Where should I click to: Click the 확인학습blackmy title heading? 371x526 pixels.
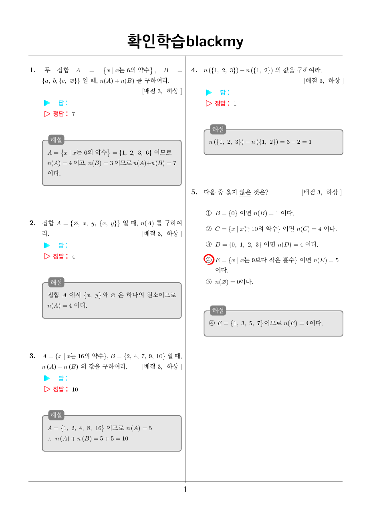[x=185, y=41]
